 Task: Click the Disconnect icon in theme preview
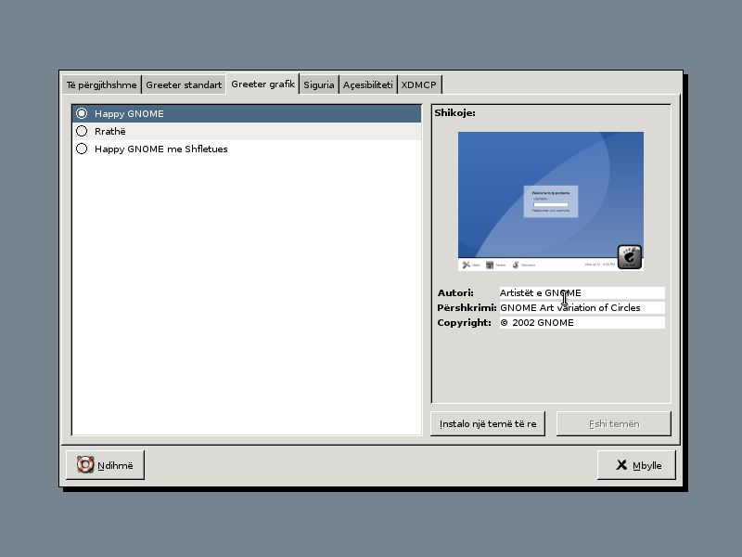click(x=515, y=265)
